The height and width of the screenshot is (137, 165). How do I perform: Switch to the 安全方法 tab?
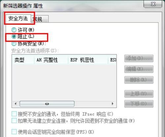[18, 18]
